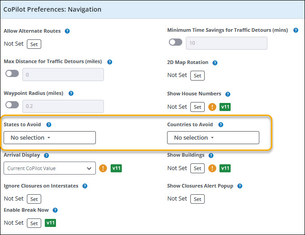The height and width of the screenshot is (235, 305).
Task: Click CoPilot Preferences: Navigation heading
Action: tap(52, 9)
